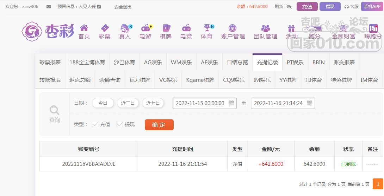This screenshot has width=384, height=196.
Task: Open the 彩票 lottery ticket icon
Action: [105, 28]
